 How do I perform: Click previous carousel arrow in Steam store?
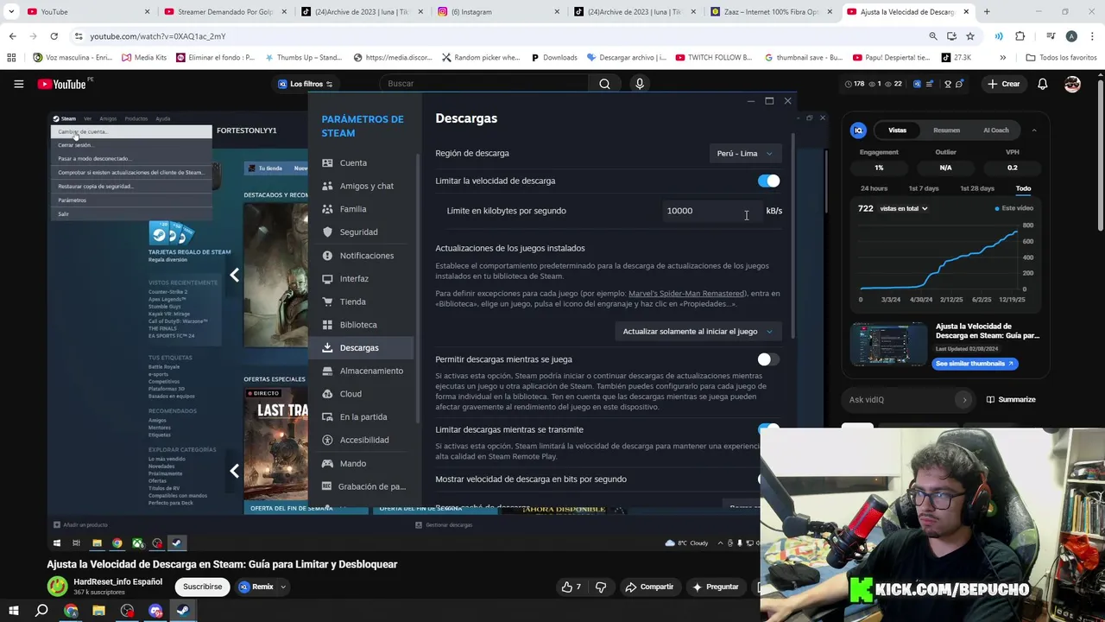click(x=234, y=275)
